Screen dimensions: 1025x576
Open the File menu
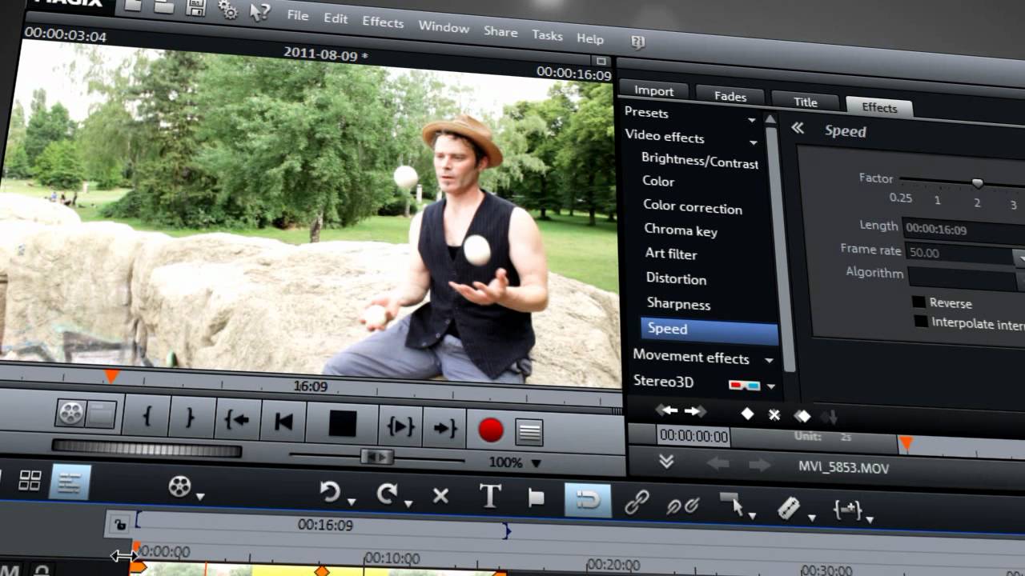pyautogui.click(x=298, y=16)
